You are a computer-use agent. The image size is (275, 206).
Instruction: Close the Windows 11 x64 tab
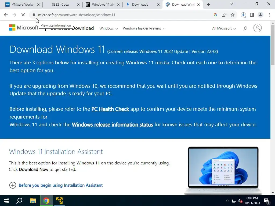118,5
